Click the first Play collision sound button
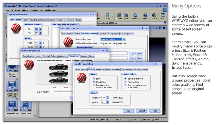The height and width of the screenshot is (125, 216). coord(139,53)
